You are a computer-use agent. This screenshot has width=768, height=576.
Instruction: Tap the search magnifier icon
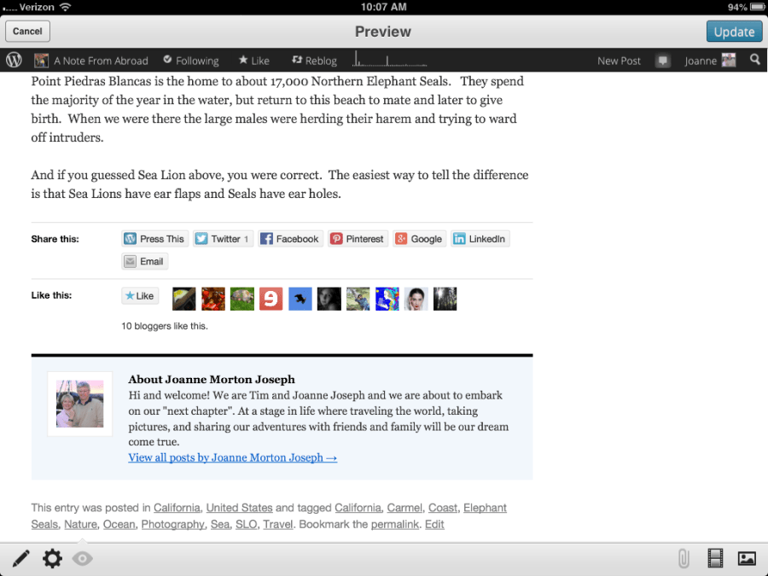pos(754,61)
